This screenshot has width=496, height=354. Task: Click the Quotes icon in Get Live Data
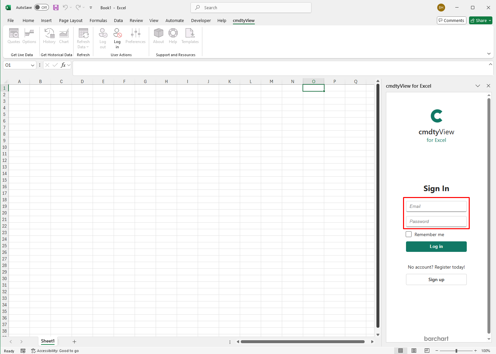pyautogui.click(x=14, y=36)
